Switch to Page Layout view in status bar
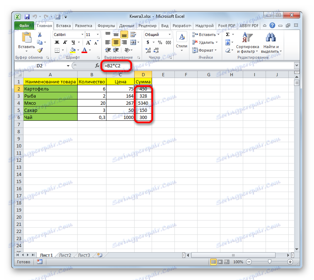Viewport: 314px width, 280px height. 220,262
